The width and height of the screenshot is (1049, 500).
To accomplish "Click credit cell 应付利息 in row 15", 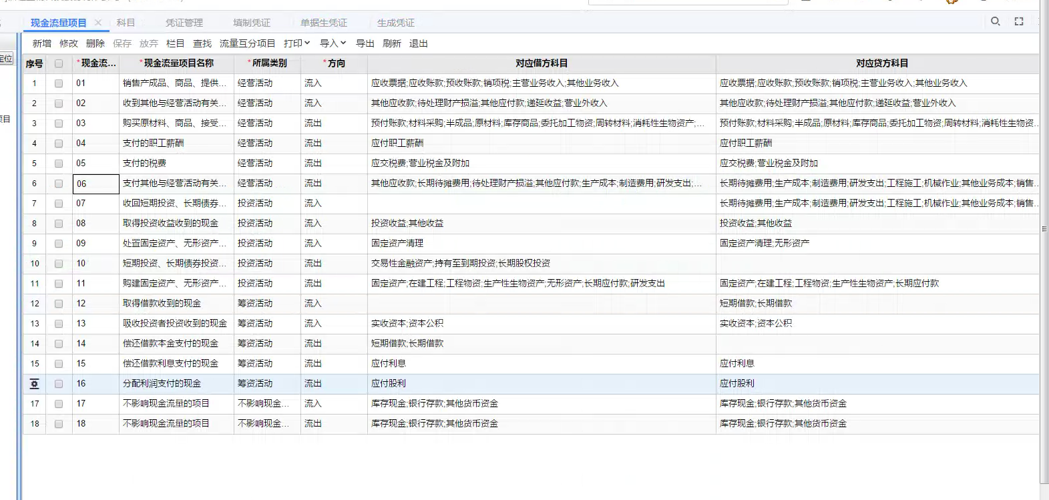I will 877,364.
